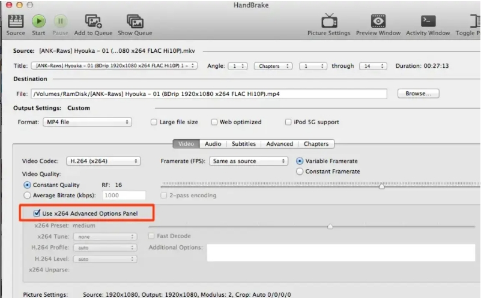
Task: Click the RF quality slider handle
Action: pyautogui.click(x=381, y=186)
